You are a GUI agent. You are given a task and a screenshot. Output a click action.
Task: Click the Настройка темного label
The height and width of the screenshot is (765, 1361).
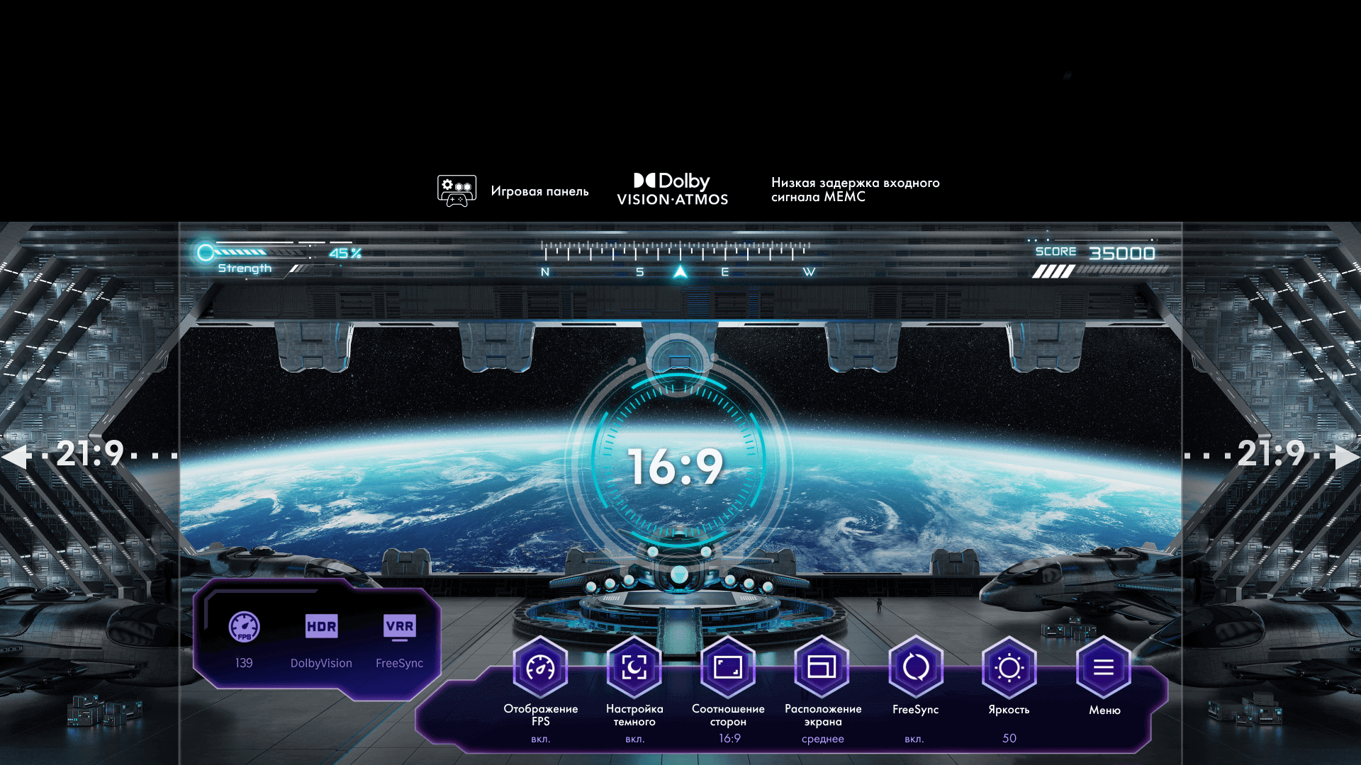pos(634,715)
